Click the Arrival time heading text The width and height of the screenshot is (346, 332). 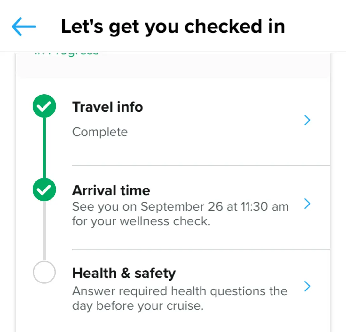click(111, 190)
